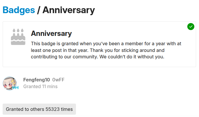This screenshot has width=199, height=117.
Task: Click the green checkmark badge-earned icon
Action: (x=191, y=27)
